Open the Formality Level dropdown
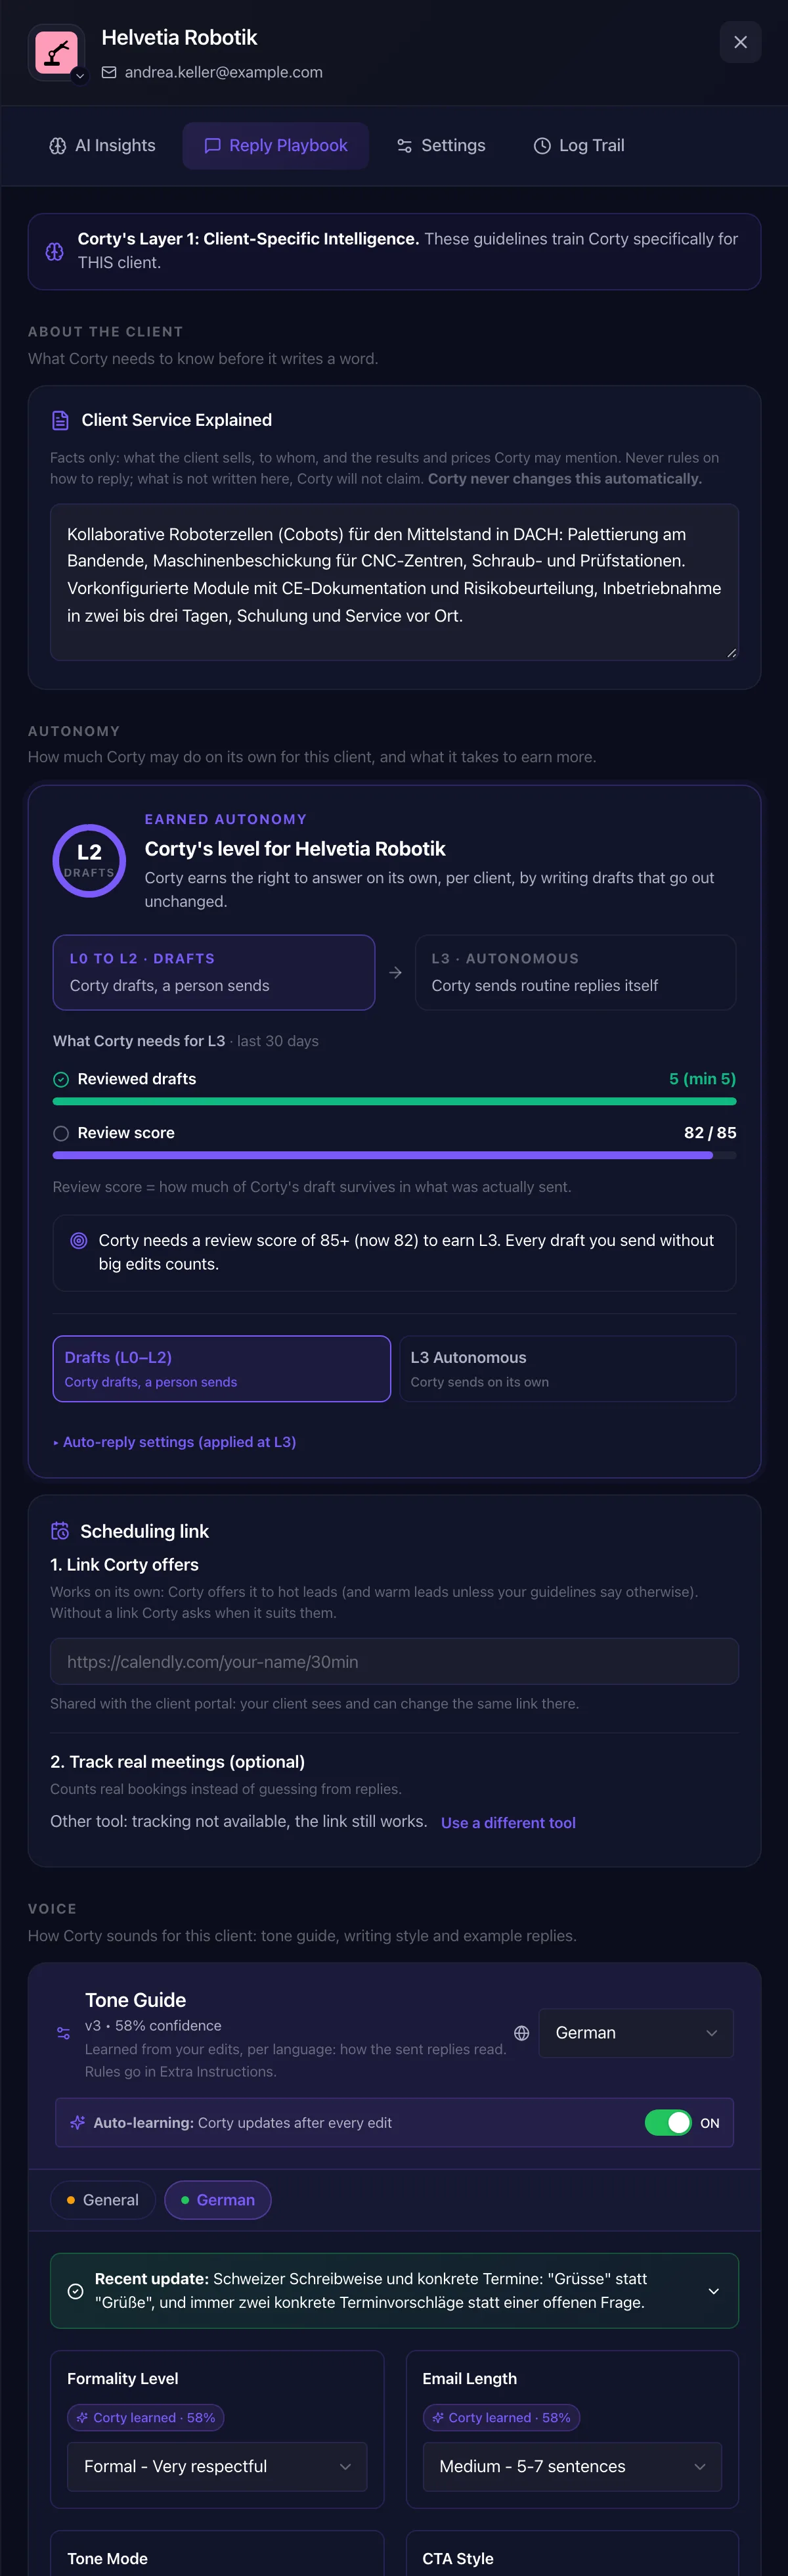Image resolution: width=788 pixels, height=2576 pixels. tap(217, 2466)
